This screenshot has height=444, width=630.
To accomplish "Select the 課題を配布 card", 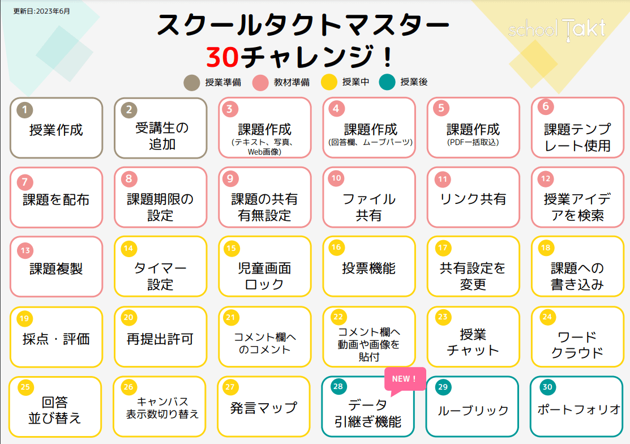I will click(56, 197).
